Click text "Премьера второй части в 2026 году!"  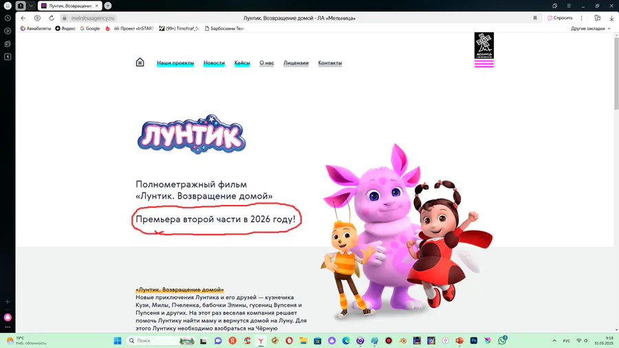pyautogui.click(x=215, y=219)
